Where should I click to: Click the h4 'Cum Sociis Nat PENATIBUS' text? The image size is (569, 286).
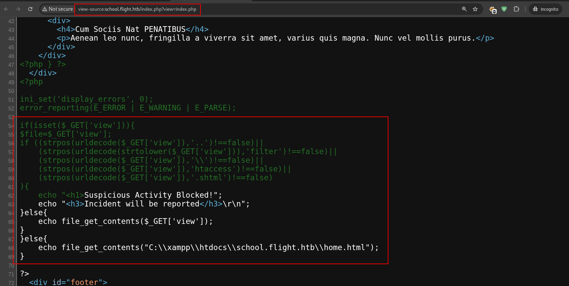pyautogui.click(x=130, y=30)
